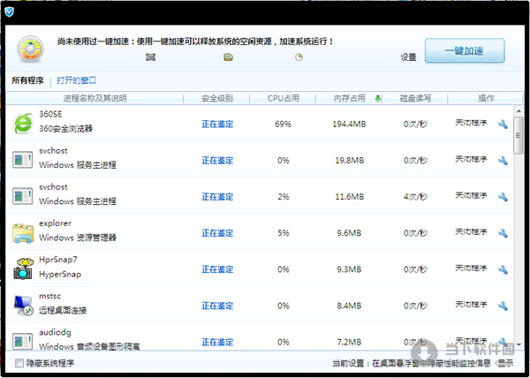
Task: Click the 操作 column header
Action: 486,98
